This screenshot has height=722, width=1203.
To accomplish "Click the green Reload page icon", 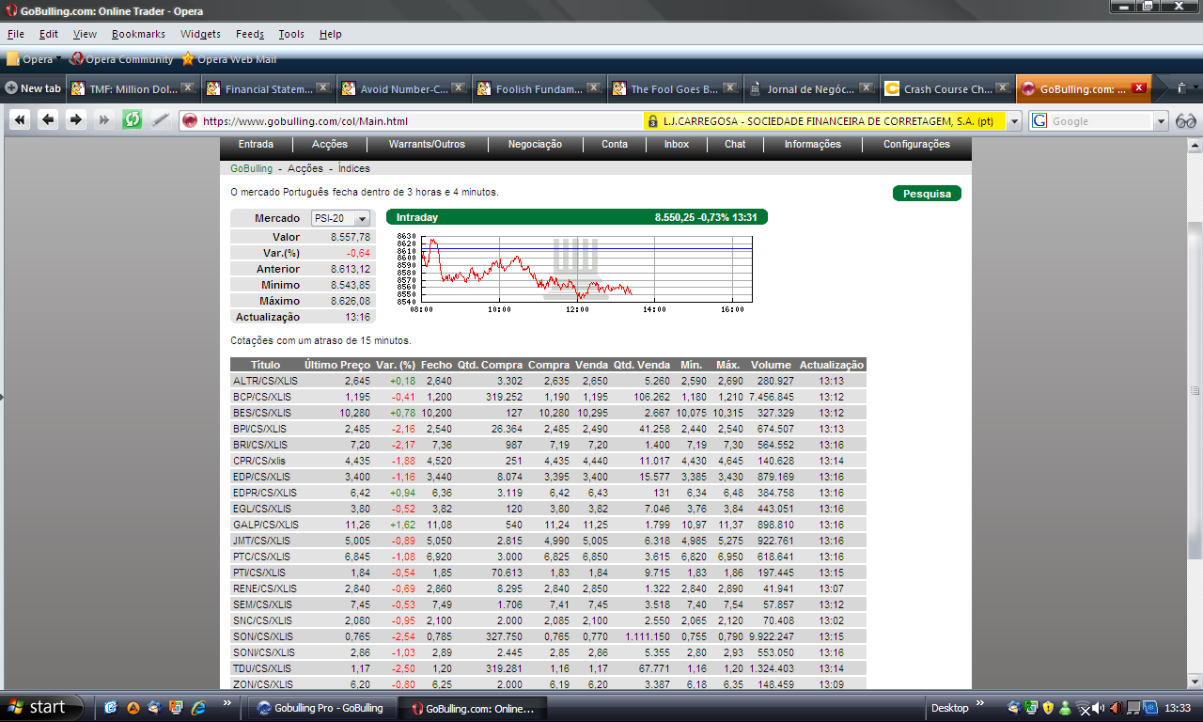I will pos(133,119).
